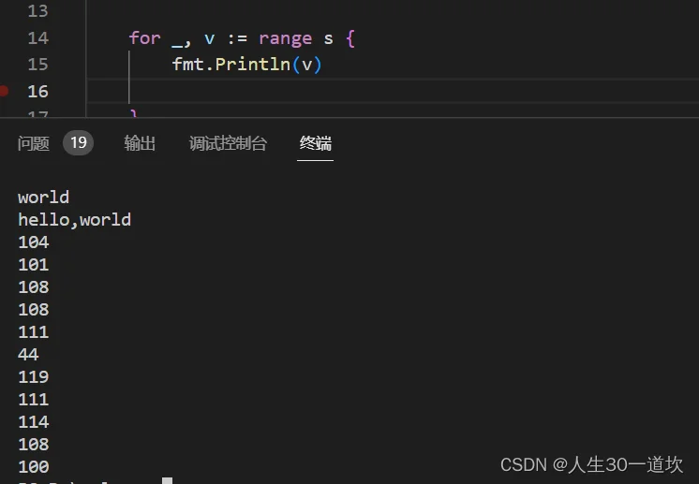The height and width of the screenshot is (484, 699).
Task: Click the opening brace on line 14
Action: [350, 38]
